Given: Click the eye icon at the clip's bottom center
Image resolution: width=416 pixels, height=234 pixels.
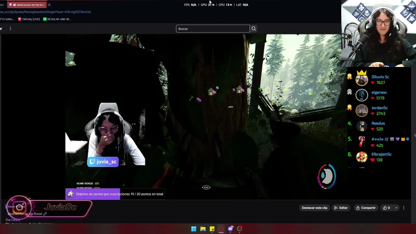Looking at the screenshot, I should (206, 187).
